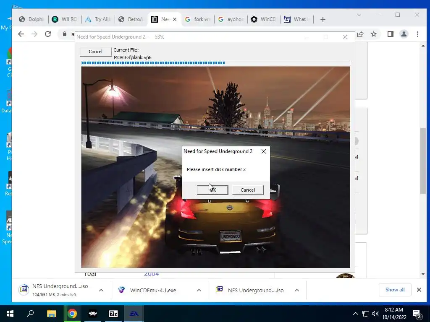
Task: Close the Chrome downloads bar
Action: [x=419, y=290]
